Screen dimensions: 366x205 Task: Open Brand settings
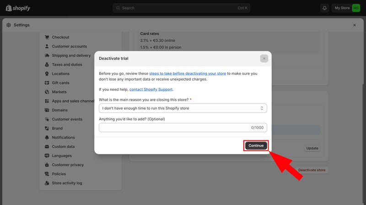[57, 128]
